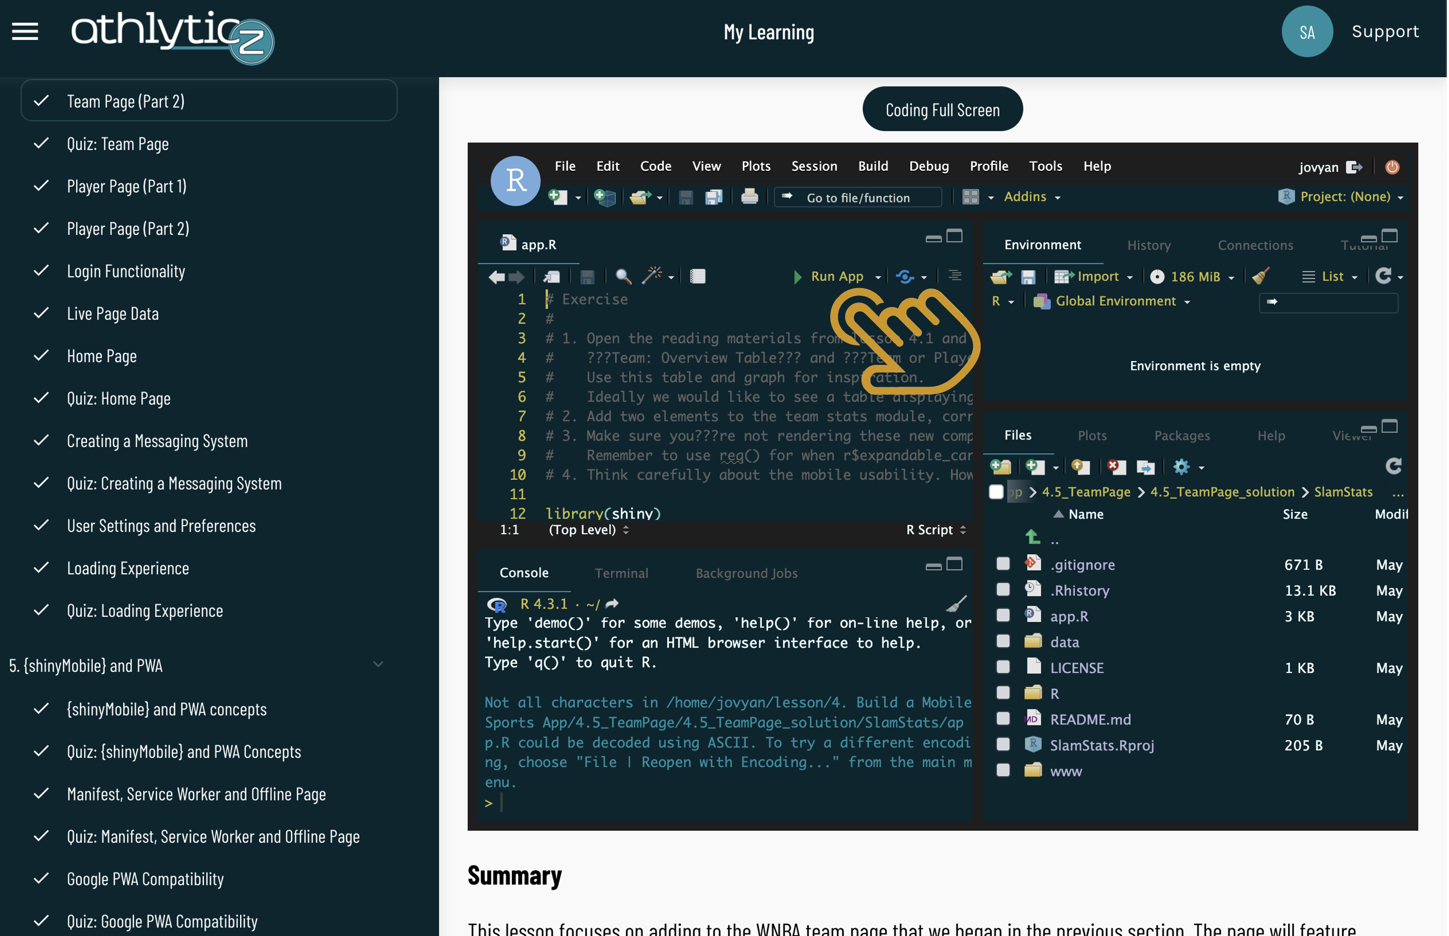Viewport: 1449px width, 936px height.
Task: Click the New File icon in RStudio toolbar
Action: coord(557,197)
